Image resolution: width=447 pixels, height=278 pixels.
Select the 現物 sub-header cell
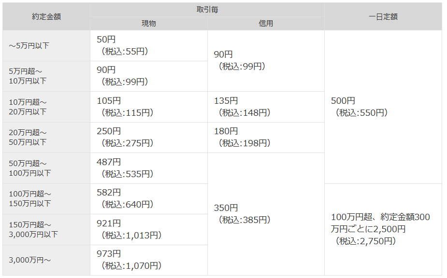tap(148, 24)
